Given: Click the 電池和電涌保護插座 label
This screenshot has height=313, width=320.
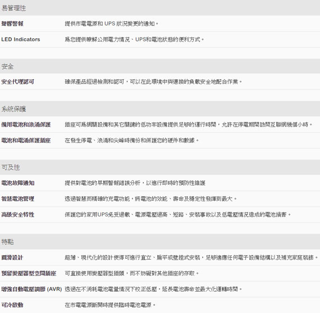Looking at the screenshot, I should (26, 140).
